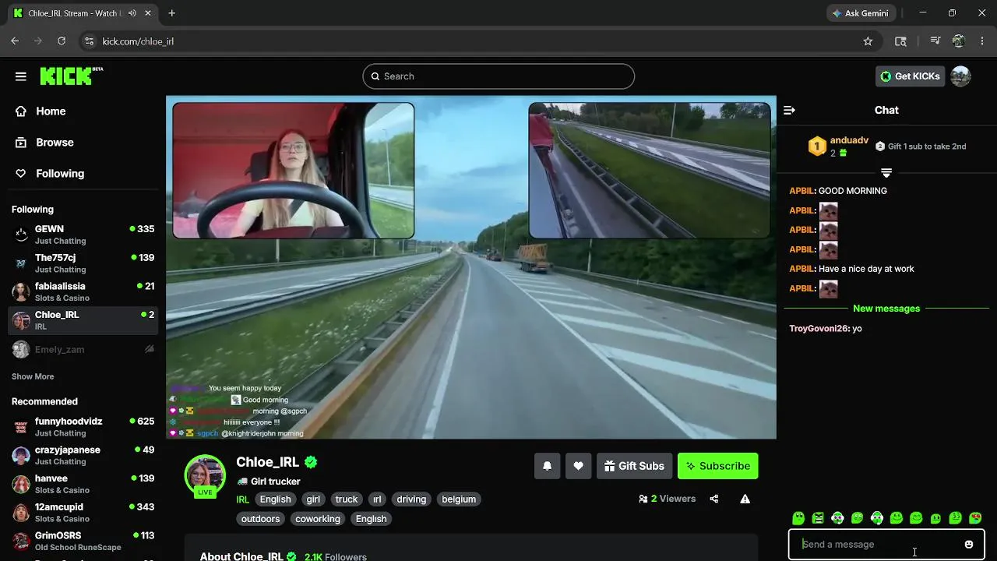
Task: Select the driving tag
Action: tap(411, 499)
